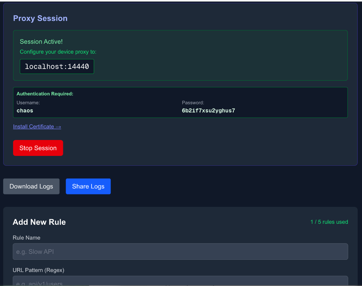This screenshot has height=286, width=362.
Task: Click the Authentication Required label
Action: point(45,94)
